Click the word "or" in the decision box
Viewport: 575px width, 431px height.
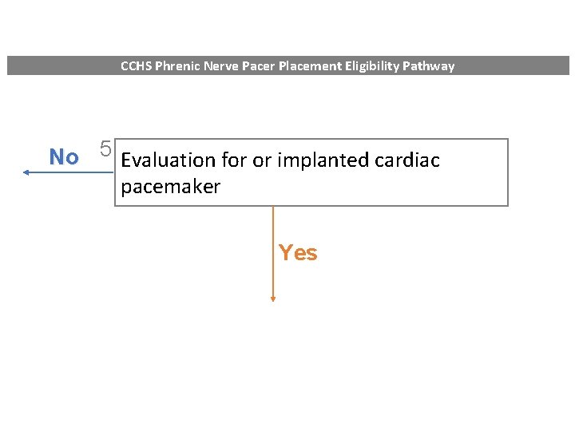click(262, 160)
